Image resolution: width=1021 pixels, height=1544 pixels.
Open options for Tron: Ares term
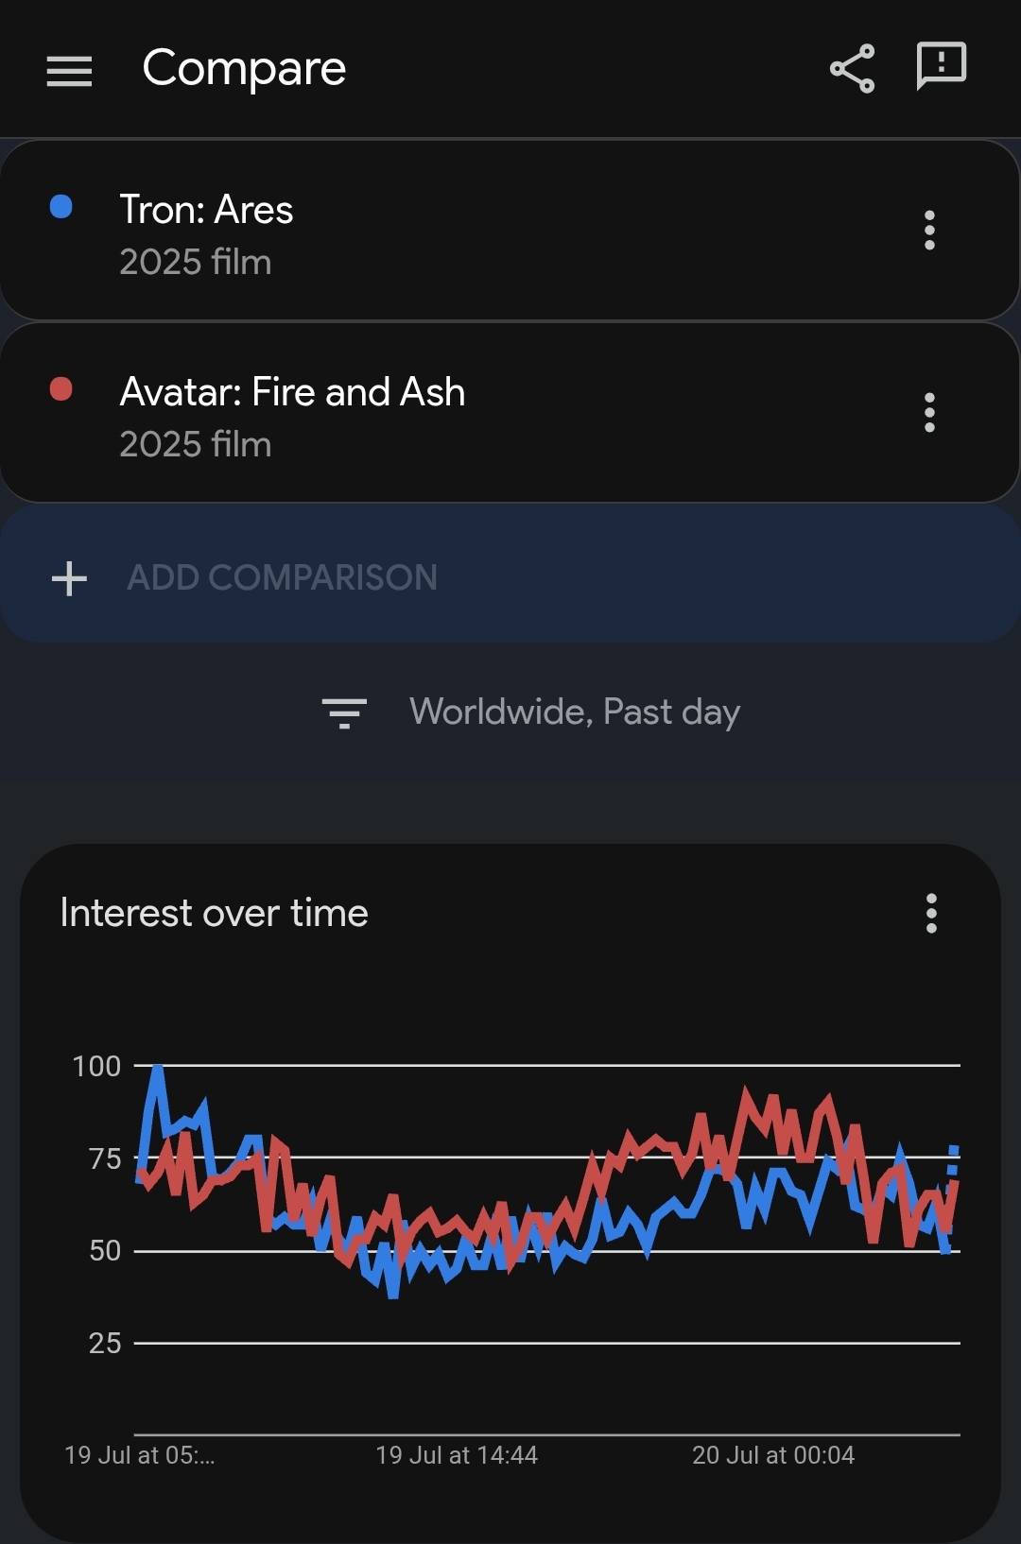pyautogui.click(x=929, y=230)
